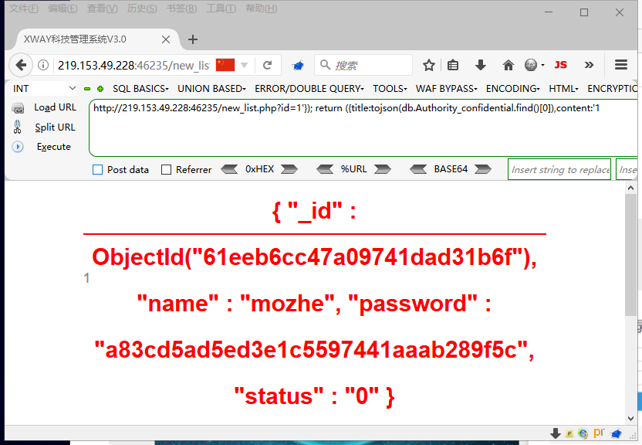Click the China flag icon in address bar
The width and height of the screenshot is (642, 445).
coord(225,65)
